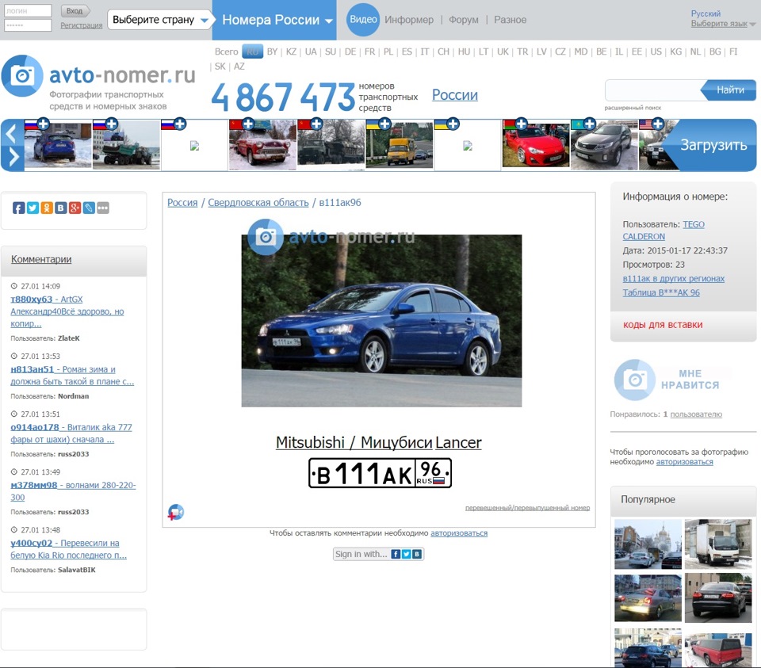Click the round Видео button
Viewport: 761px width, 668px height.
(x=363, y=19)
